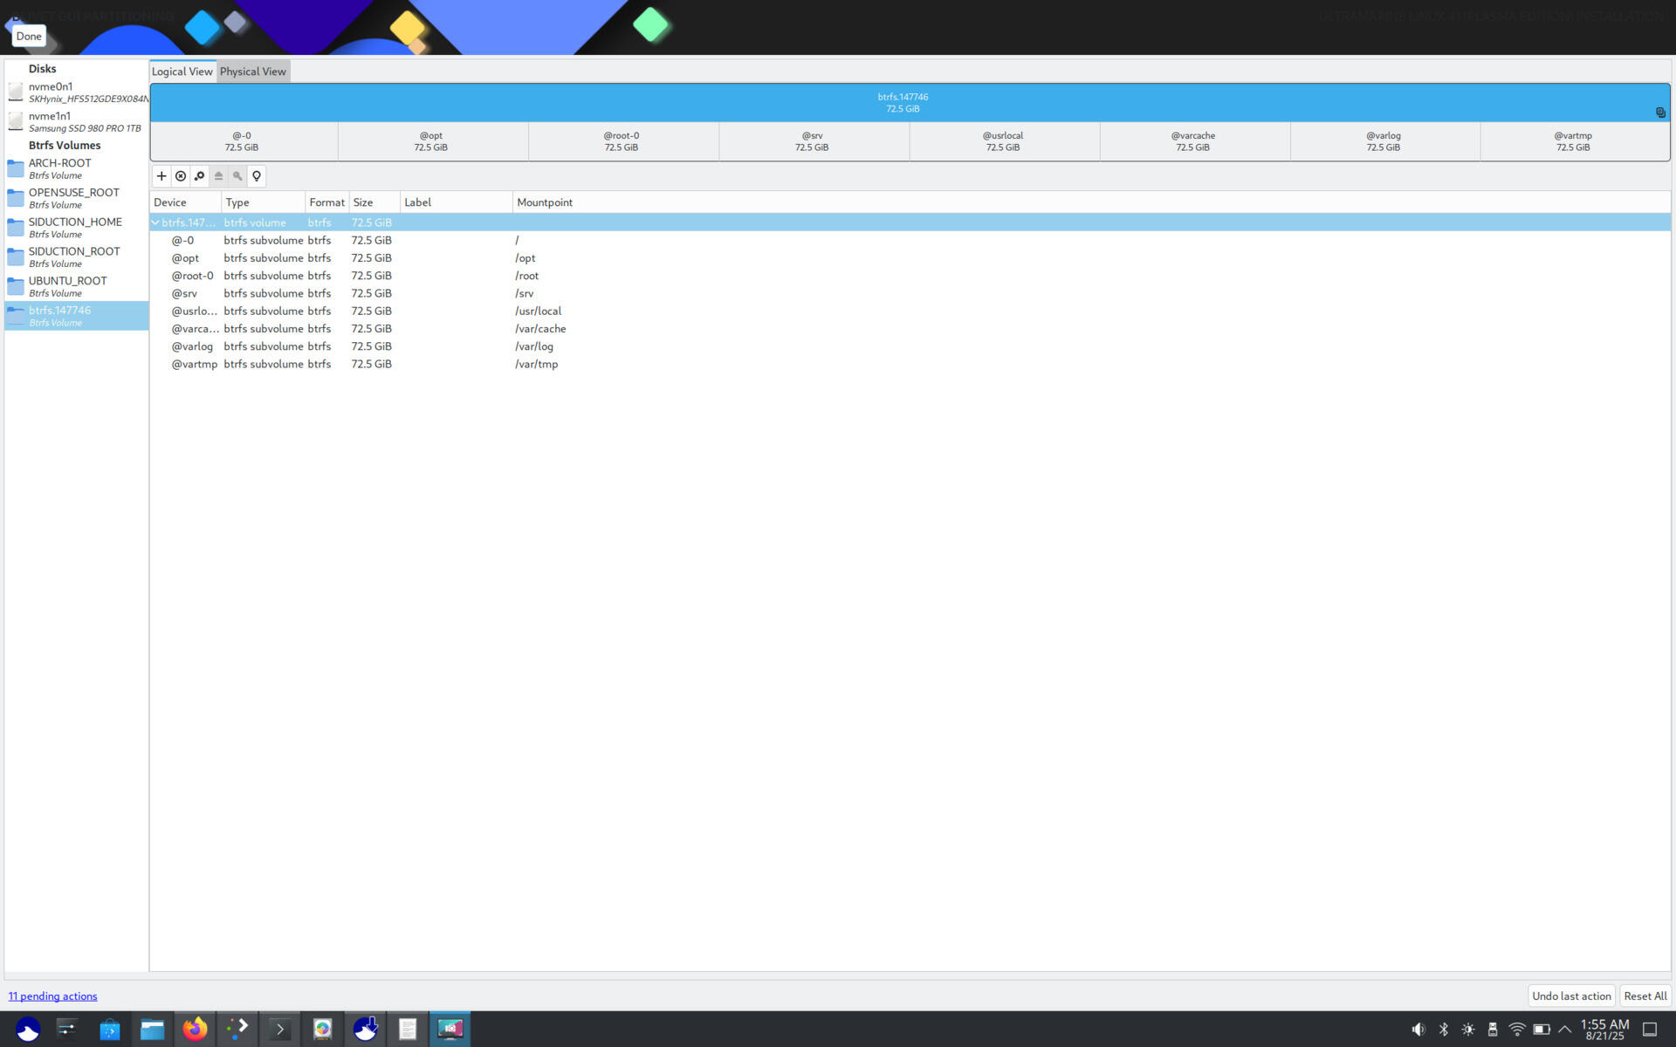Sort by the Format column header
The height and width of the screenshot is (1047, 1676).
(x=327, y=202)
